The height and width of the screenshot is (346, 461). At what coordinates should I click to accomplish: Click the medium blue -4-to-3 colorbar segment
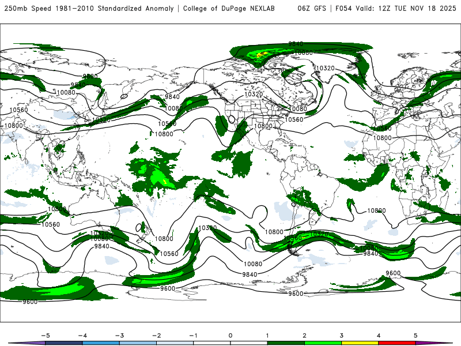101,343
